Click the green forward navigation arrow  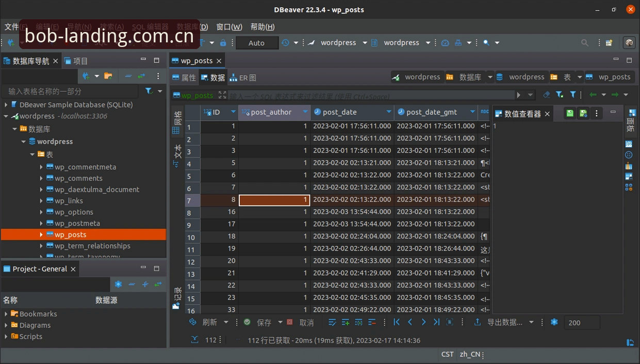click(x=615, y=95)
